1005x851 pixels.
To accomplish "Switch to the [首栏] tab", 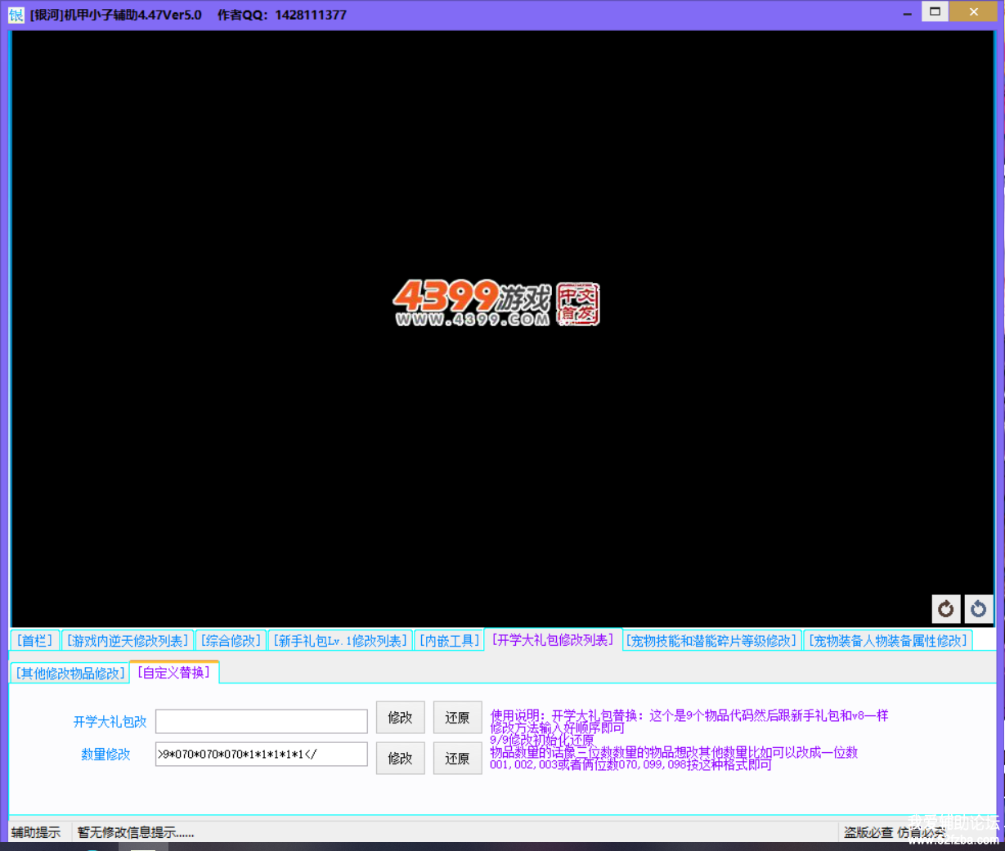I will point(35,641).
